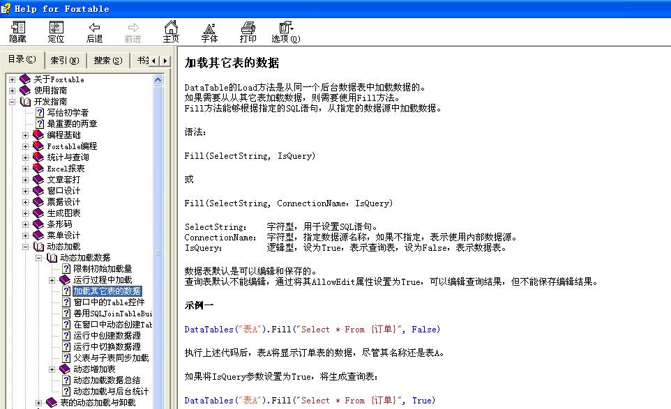Open the 运行中切换数据源 topic
Screen dimensions: 671x409
pyautogui.click(x=107, y=346)
